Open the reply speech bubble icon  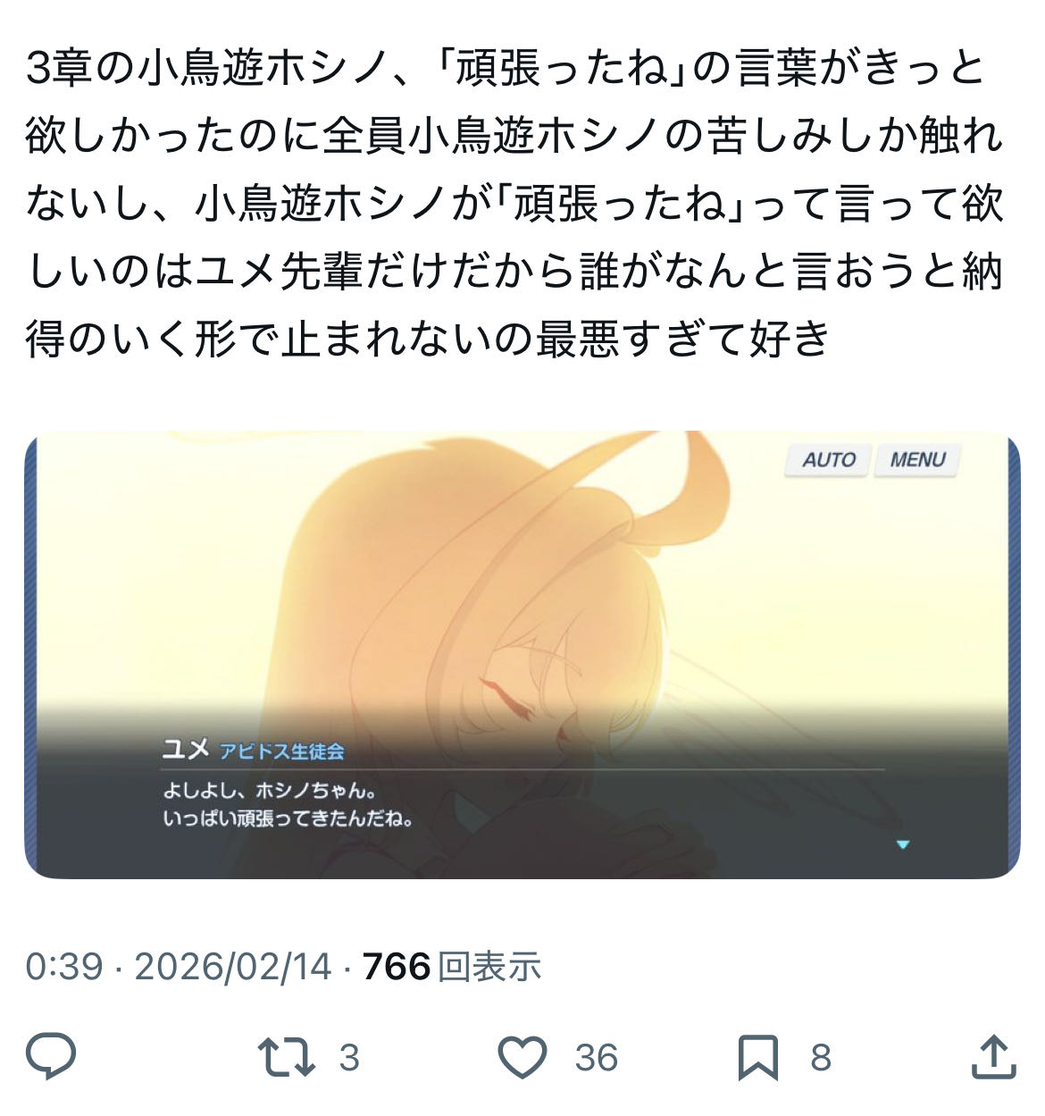click(x=51, y=1056)
